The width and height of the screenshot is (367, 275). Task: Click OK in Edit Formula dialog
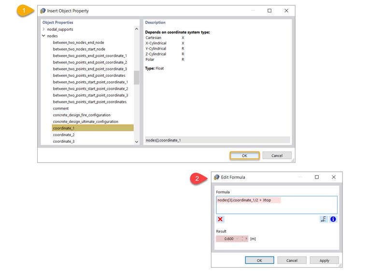tap(259, 260)
